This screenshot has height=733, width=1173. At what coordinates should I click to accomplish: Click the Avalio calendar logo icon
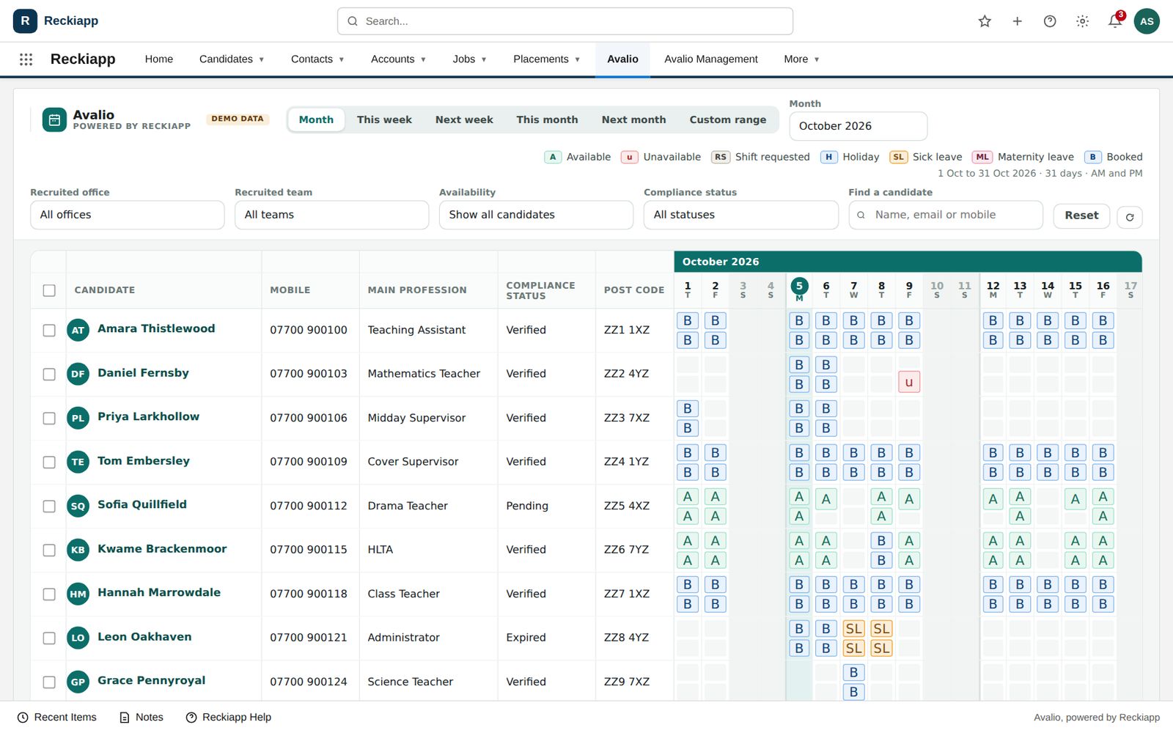(x=54, y=119)
